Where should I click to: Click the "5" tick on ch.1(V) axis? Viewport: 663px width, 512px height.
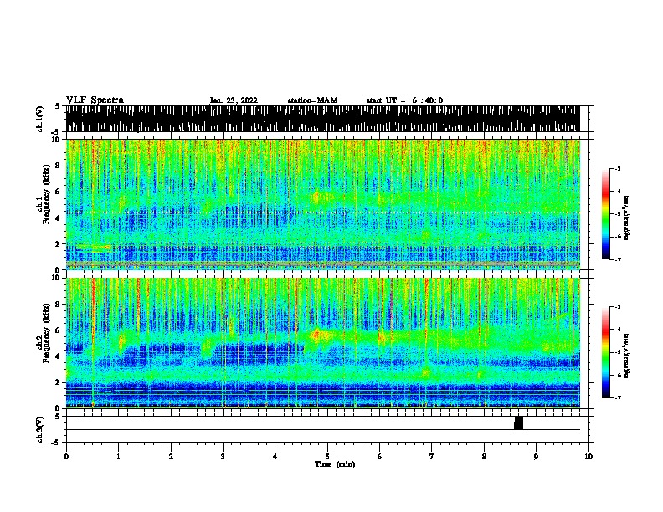[59, 106]
